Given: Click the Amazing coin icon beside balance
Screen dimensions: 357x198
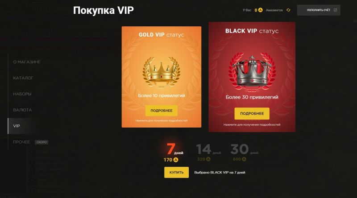Looking at the screenshot, I should (261, 10).
